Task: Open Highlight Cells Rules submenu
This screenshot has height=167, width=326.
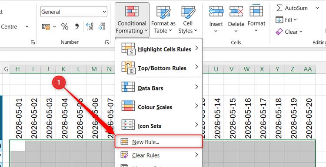Action: (x=159, y=49)
